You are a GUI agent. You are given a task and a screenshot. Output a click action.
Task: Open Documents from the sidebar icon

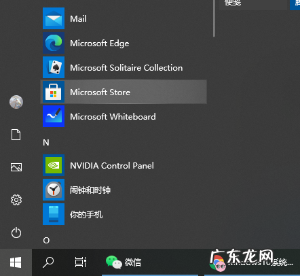[x=16, y=135]
